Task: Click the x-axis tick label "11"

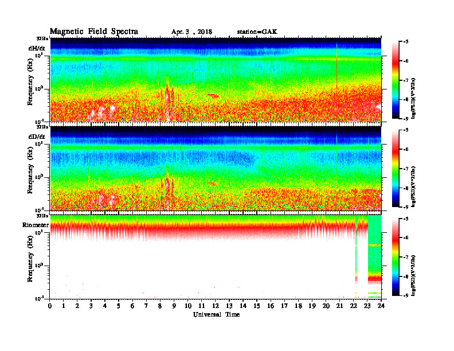Action: click(x=202, y=306)
